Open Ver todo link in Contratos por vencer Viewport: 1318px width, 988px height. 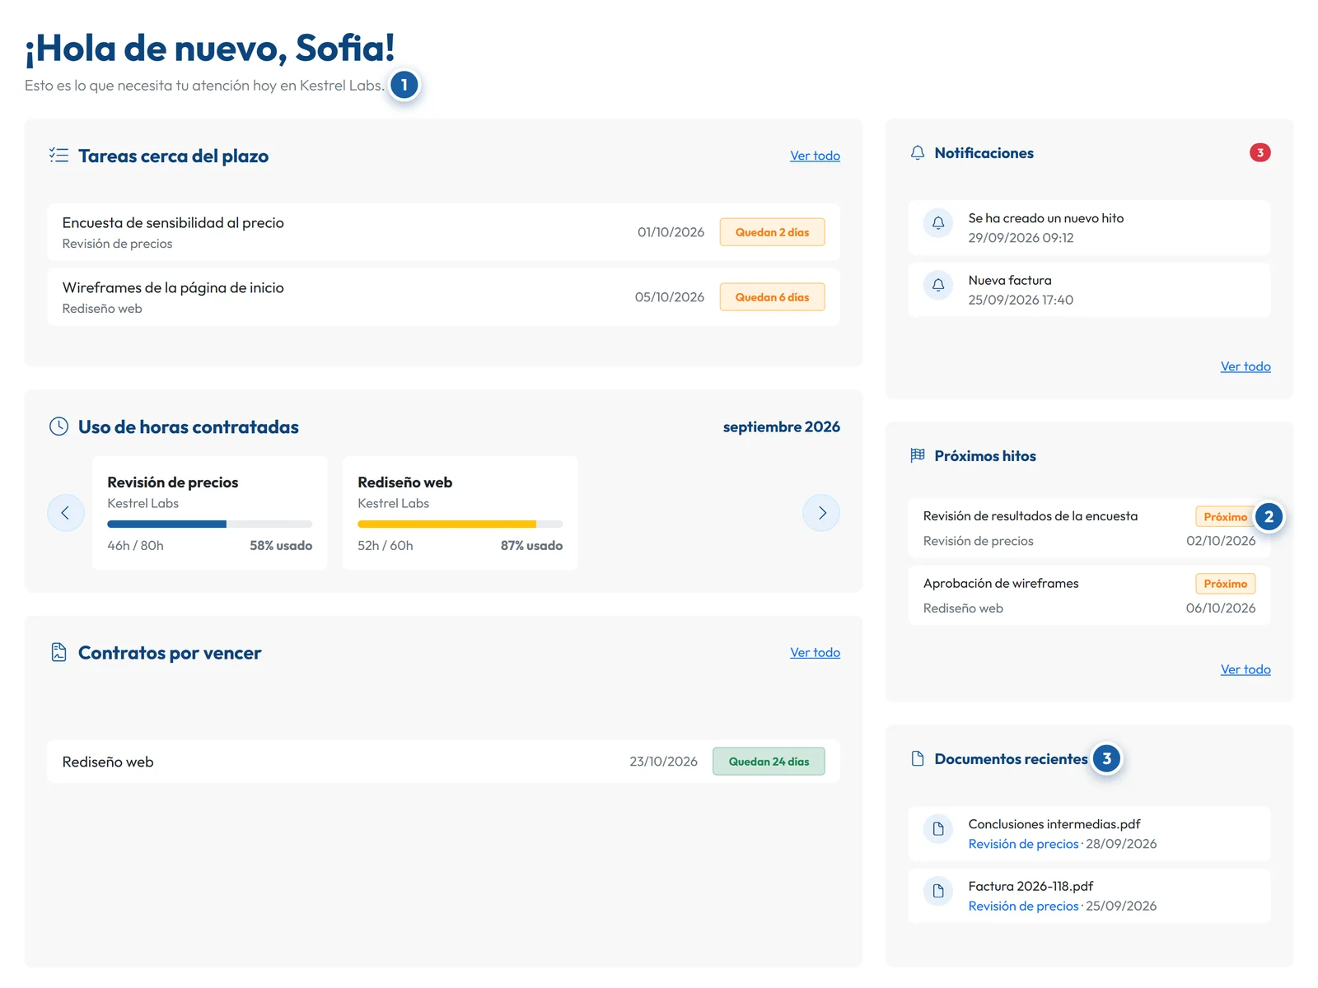(x=815, y=652)
